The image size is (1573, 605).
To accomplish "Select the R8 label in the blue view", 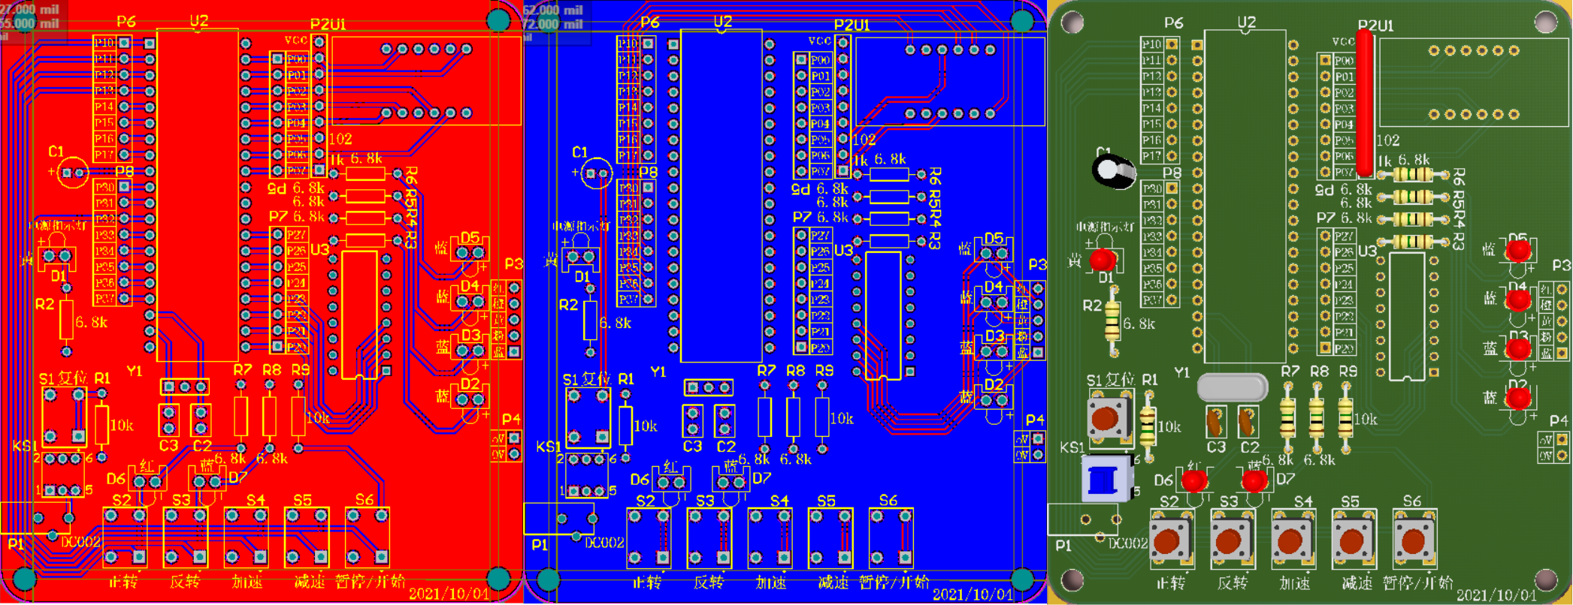I will click(x=795, y=370).
